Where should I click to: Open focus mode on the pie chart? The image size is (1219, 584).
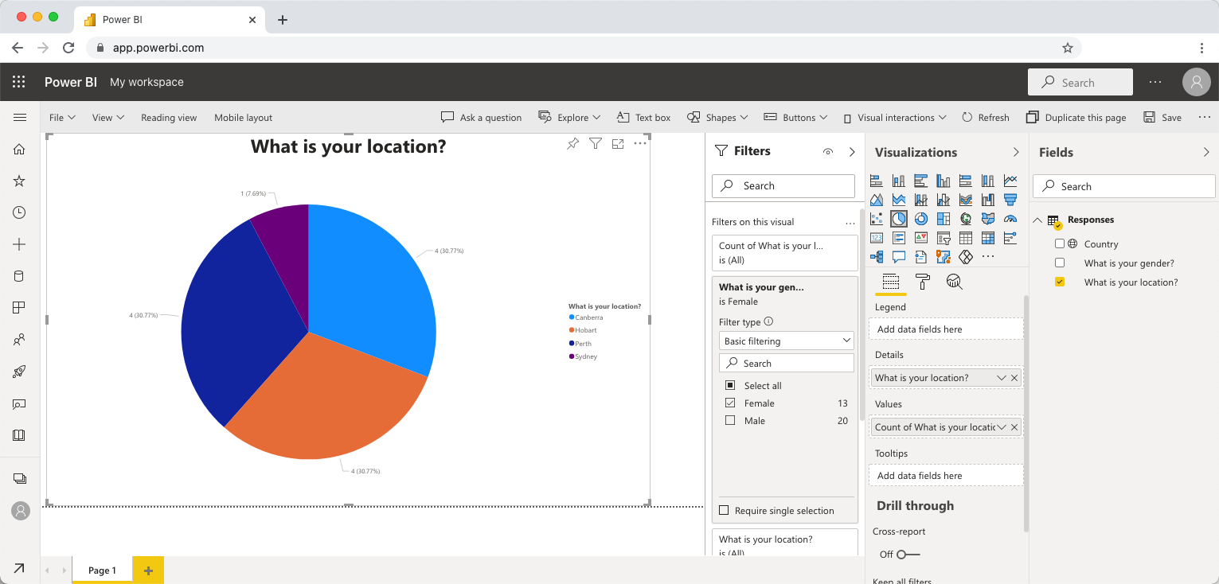pos(618,143)
